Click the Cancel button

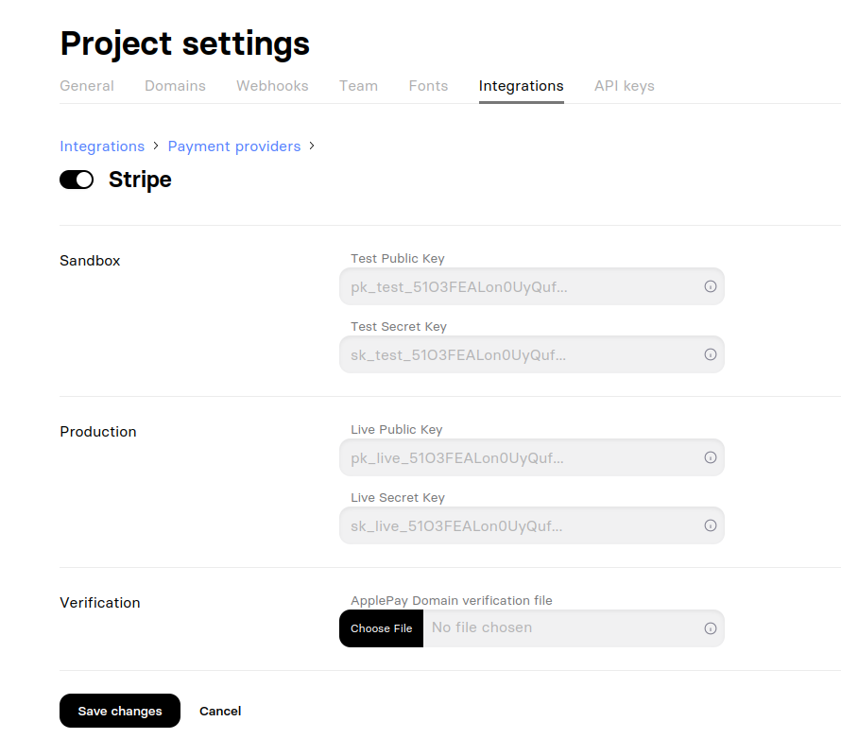[x=220, y=711]
